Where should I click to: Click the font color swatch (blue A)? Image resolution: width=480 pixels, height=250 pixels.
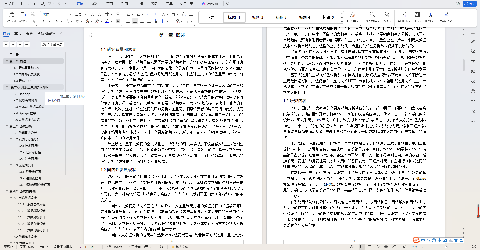coord(107,21)
